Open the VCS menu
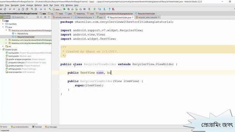 click(62, 5)
